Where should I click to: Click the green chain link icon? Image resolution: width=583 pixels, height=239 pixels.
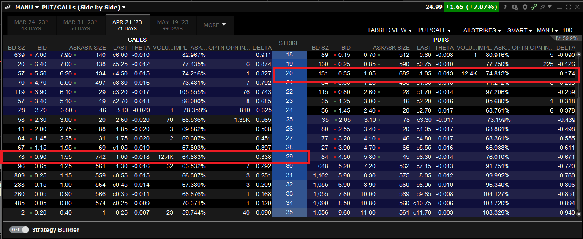pos(534,7)
